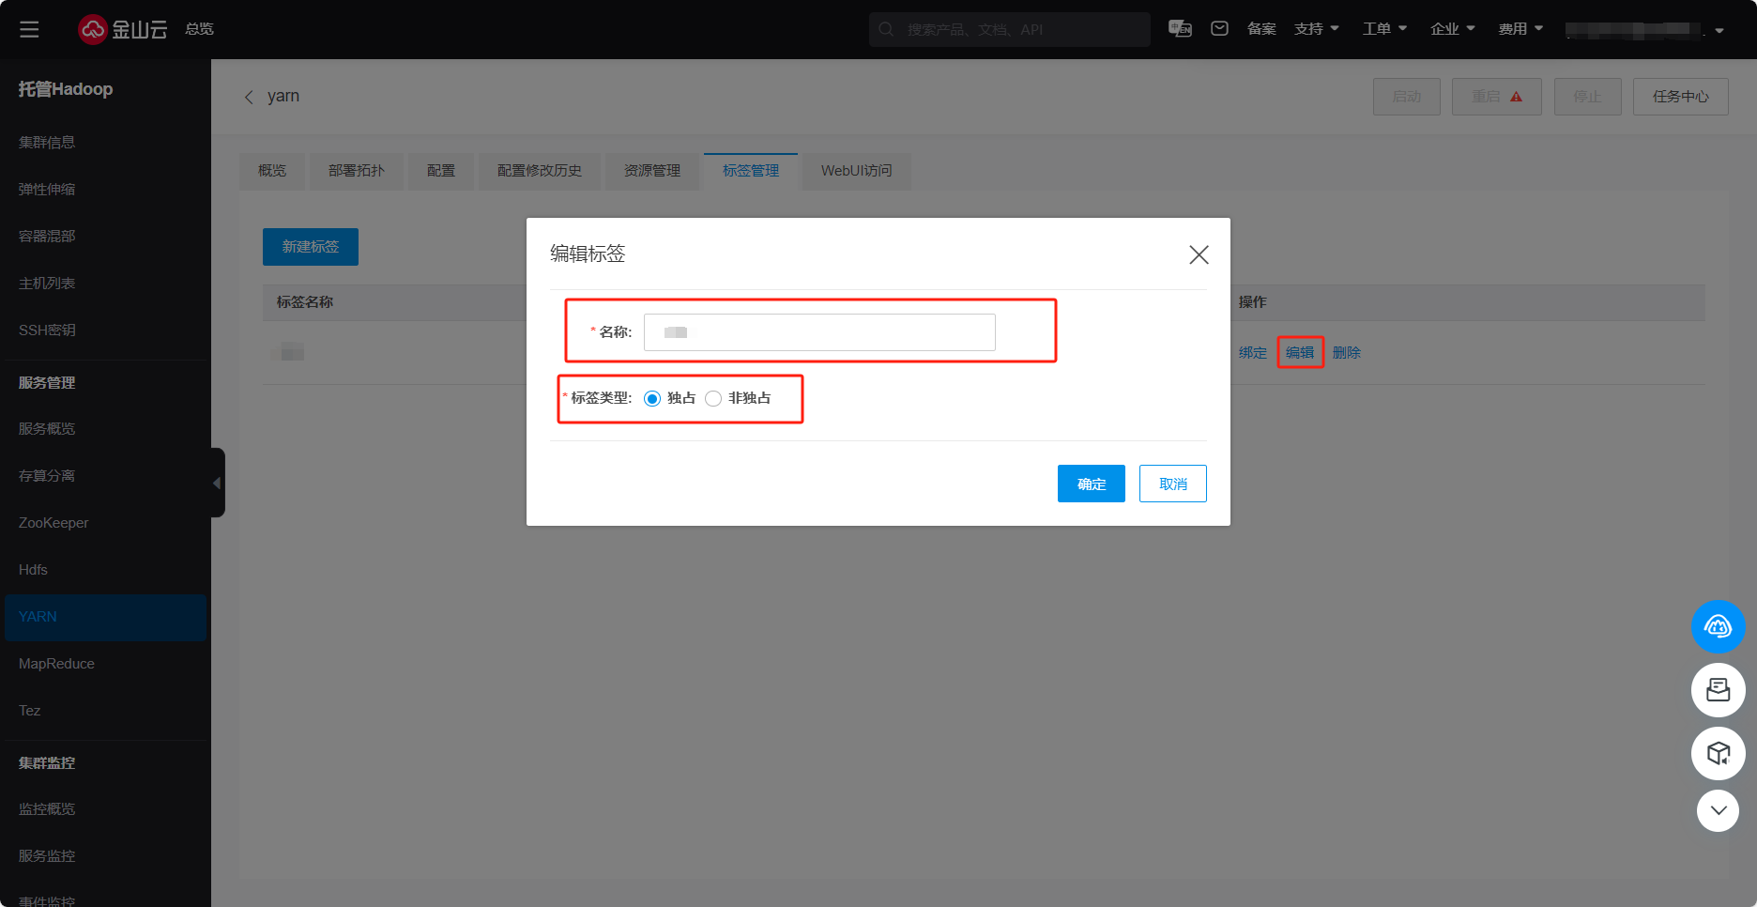
Task: Switch to the 标签管理 tab
Action: click(x=751, y=171)
